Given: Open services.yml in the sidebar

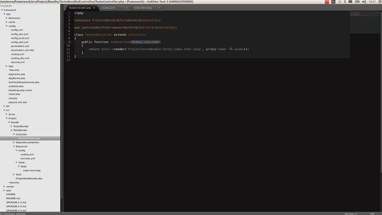Looking at the screenshot, I should tap(28, 158).
